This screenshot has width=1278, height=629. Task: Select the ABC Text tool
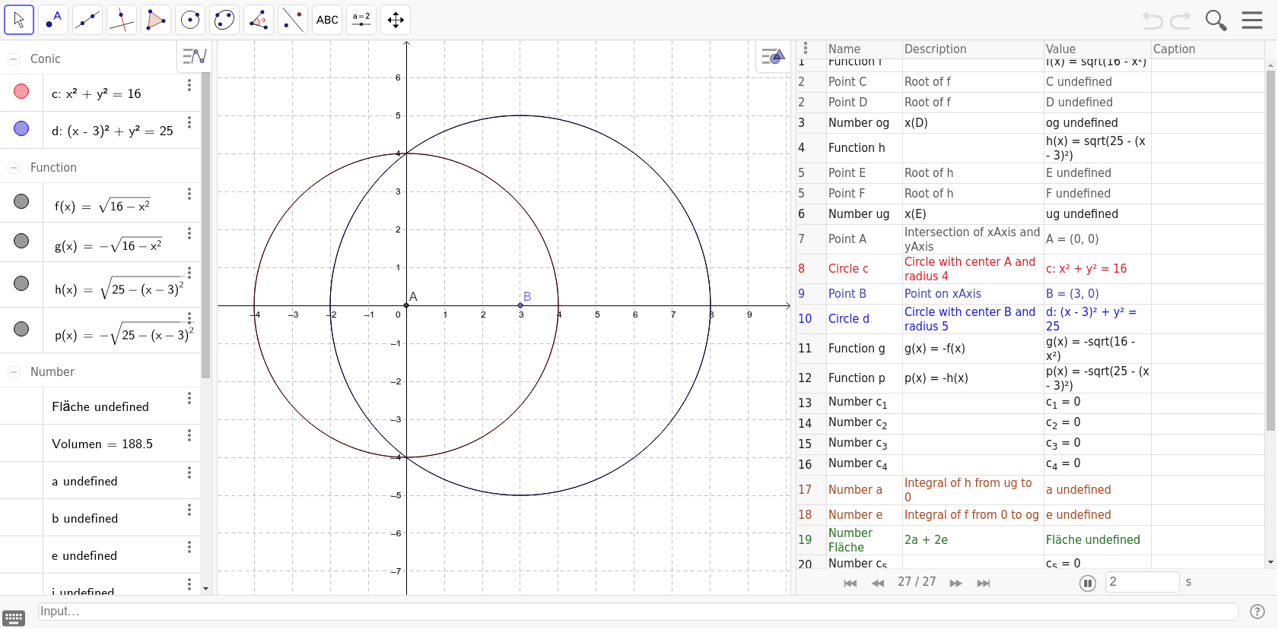click(x=327, y=20)
